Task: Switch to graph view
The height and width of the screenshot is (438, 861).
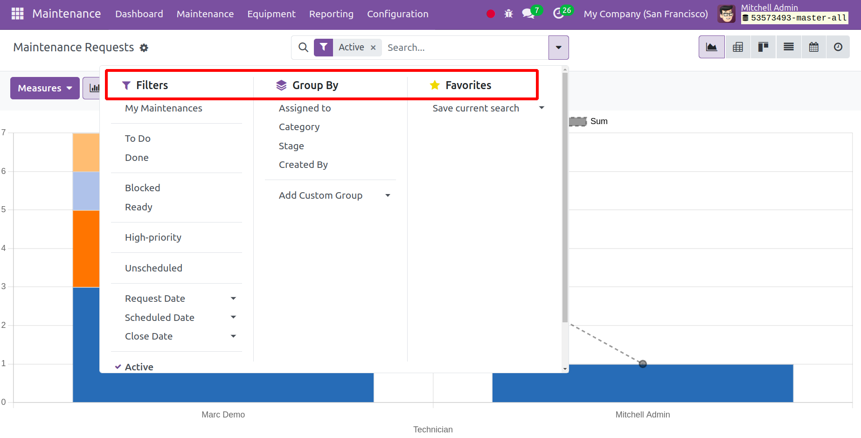Action: click(x=712, y=47)
